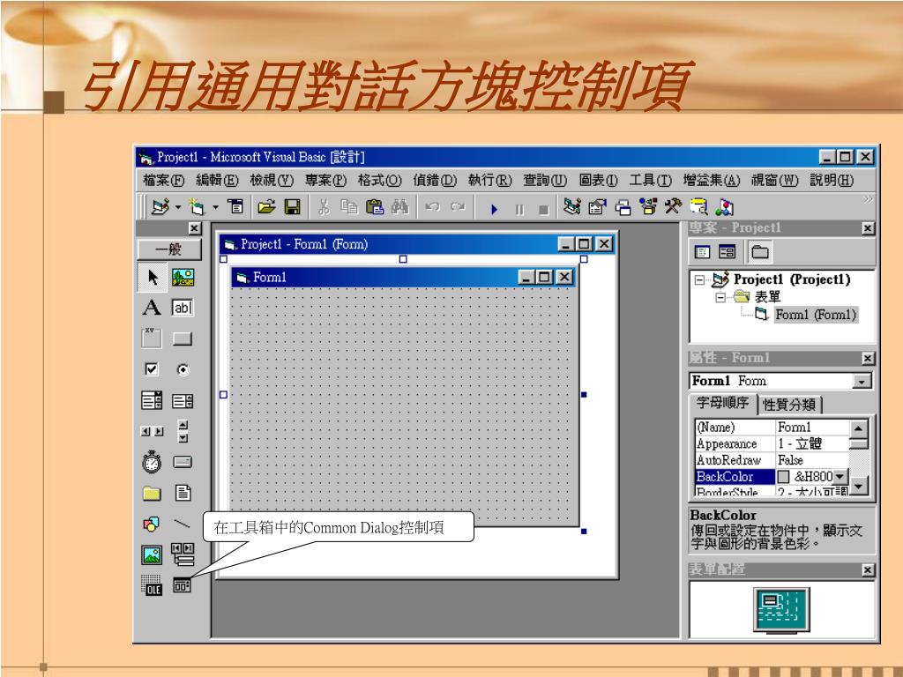Select the OLE container tool
Viewport: 903px width, 677px height.
coord(152,585)
